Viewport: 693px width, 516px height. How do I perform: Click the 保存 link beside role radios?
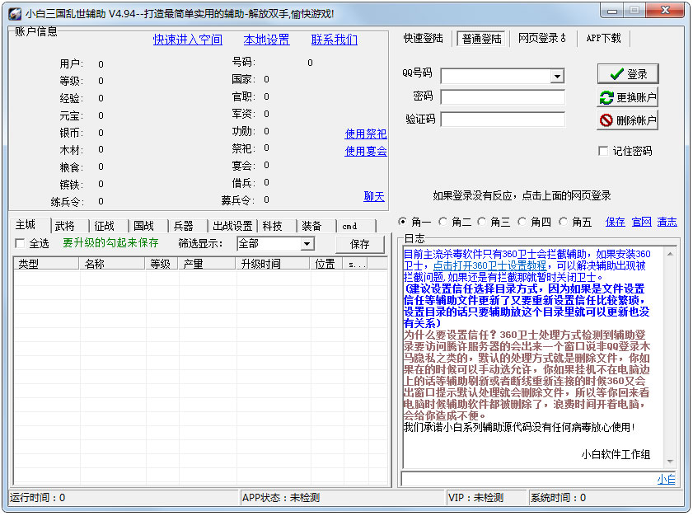(x=616, y=222)
